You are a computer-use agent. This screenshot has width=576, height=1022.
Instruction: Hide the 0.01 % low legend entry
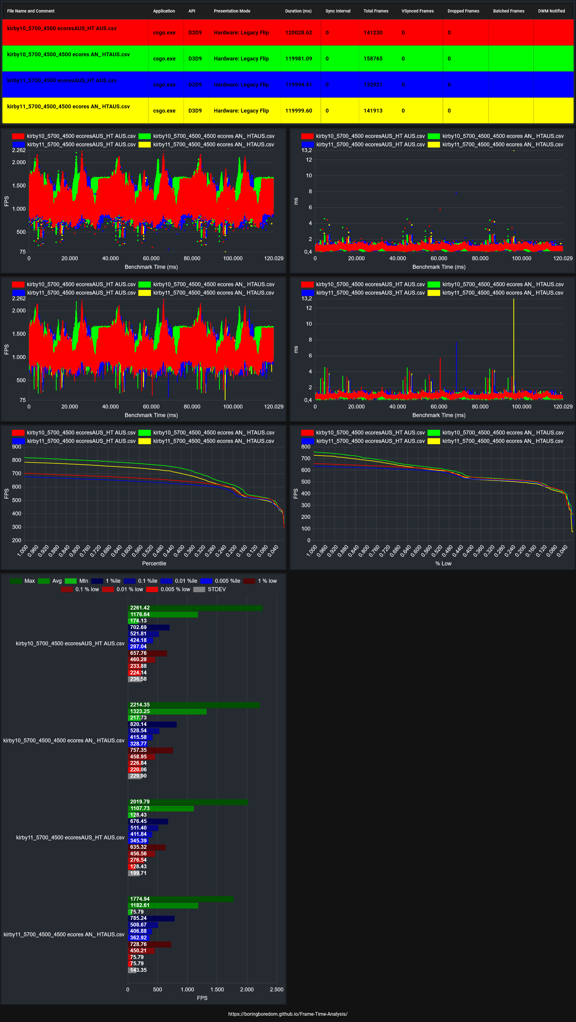pyautogui.click(x=122, y=589)
